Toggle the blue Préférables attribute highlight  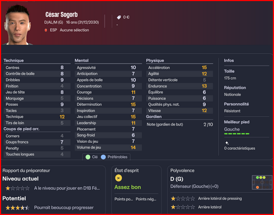[114, 157]
